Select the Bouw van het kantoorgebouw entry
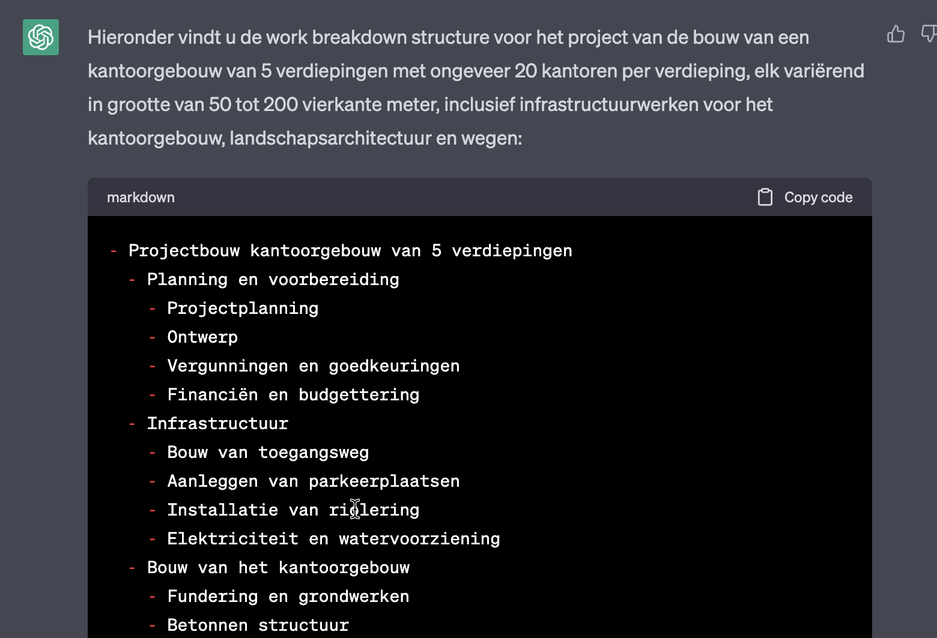 [x=278, y=567]
